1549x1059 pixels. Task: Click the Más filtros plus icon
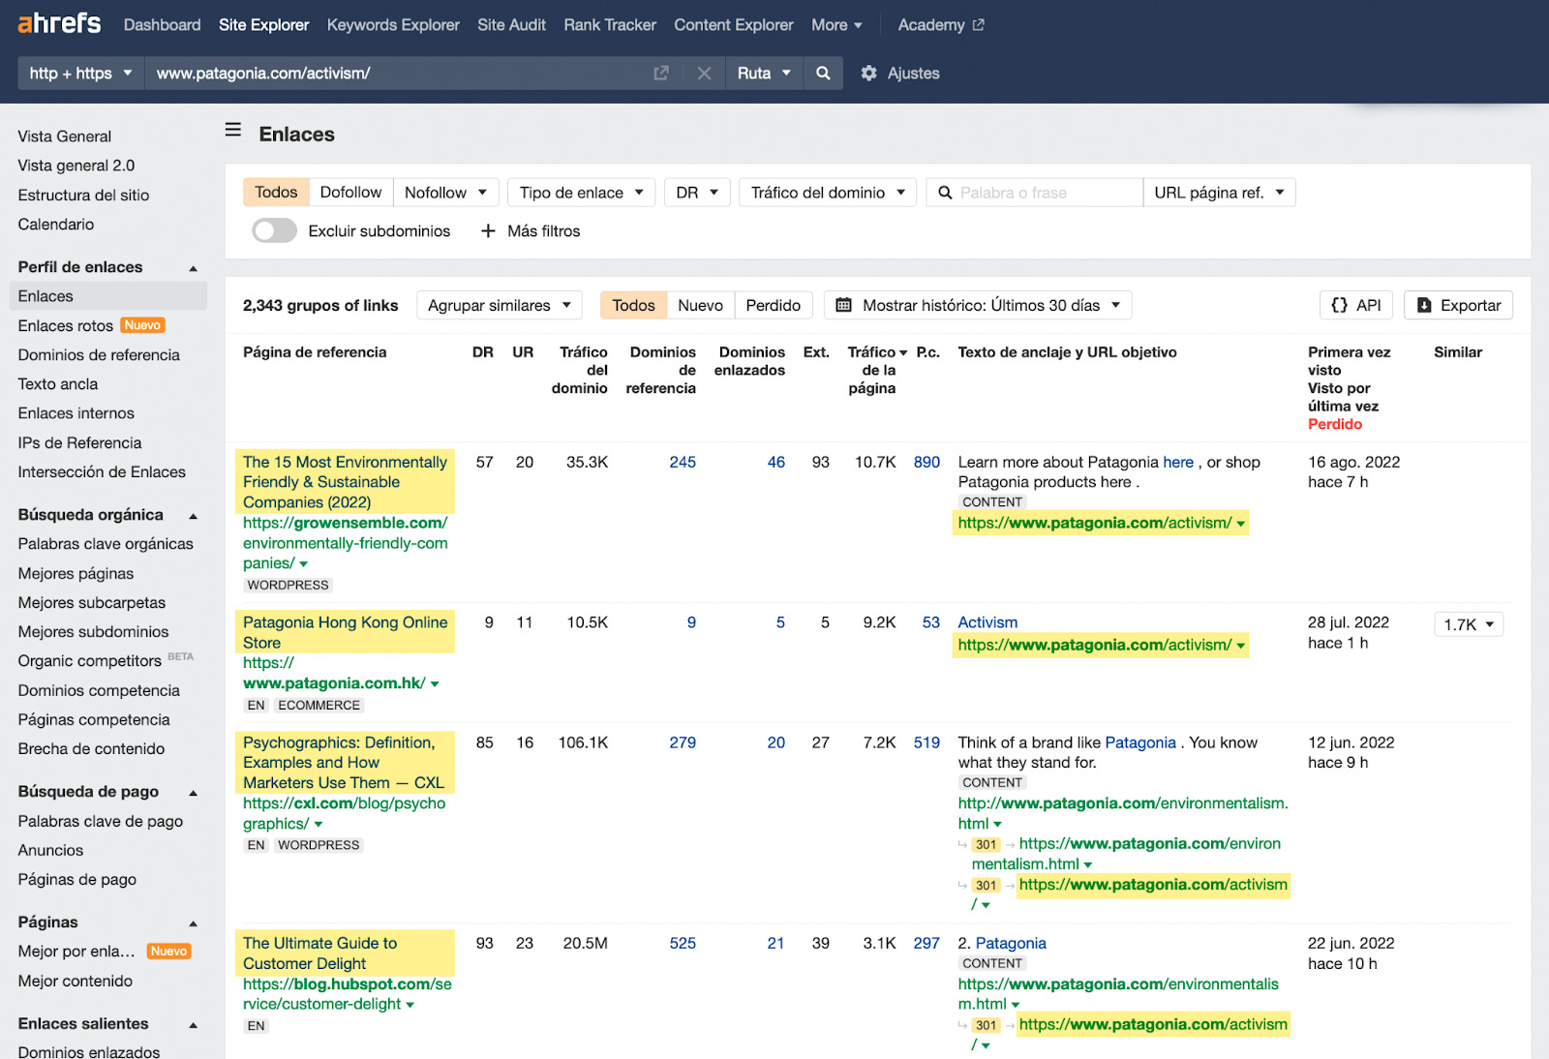coord(488,230)
